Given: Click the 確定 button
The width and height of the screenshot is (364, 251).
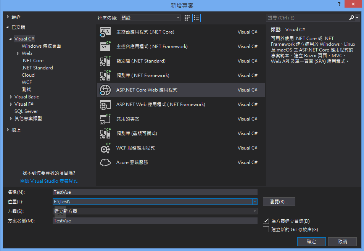Looking at the screenshot, I should point(311,241).
